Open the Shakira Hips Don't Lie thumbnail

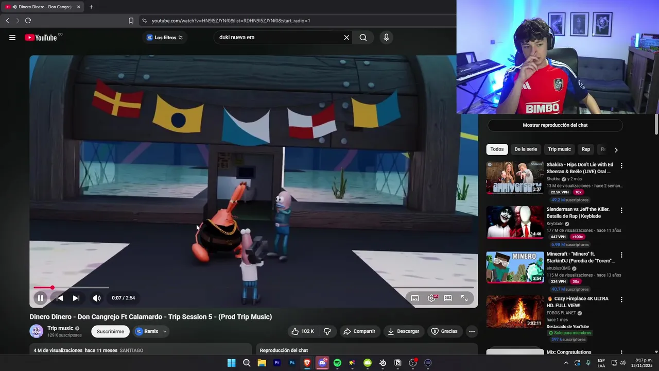coord(515,178)
